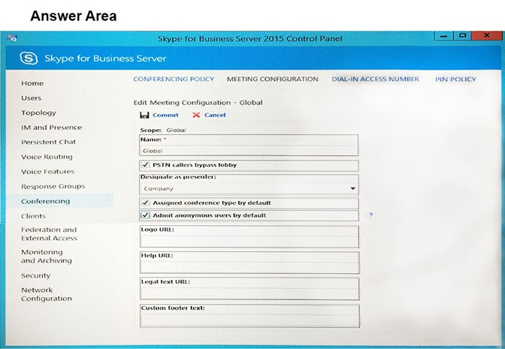This screenshot has width=505, height=349.
Task: Toggle PSTN callers bypass lobby checkbox
Action: (146, 165)
